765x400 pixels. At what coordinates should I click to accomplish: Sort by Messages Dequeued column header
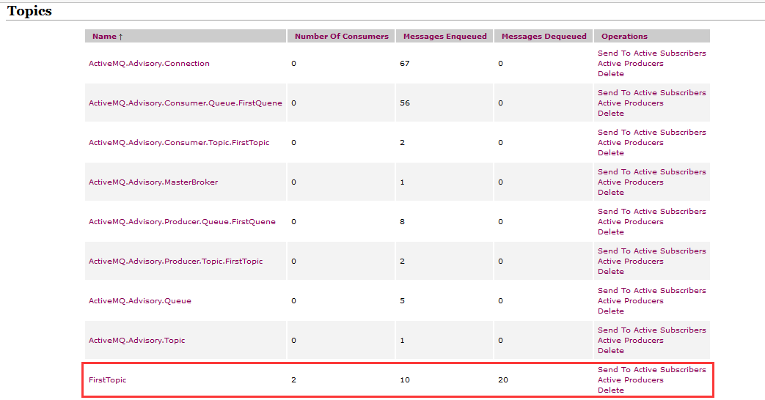(544, 36)
